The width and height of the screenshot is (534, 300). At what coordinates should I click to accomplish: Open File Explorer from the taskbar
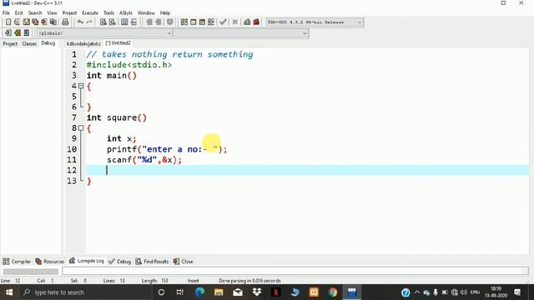pos(219,292)
